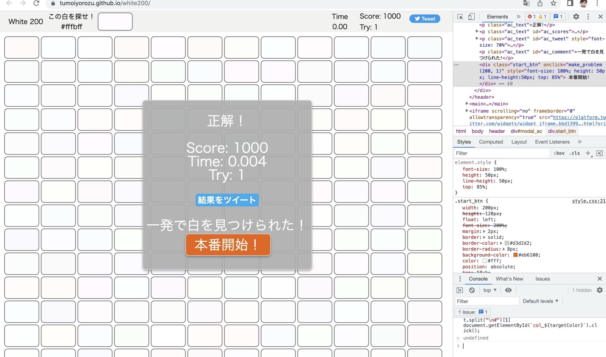The image size is (606, 357).
Task: Open the Default levels dropdown
Action: pos(540,301)
